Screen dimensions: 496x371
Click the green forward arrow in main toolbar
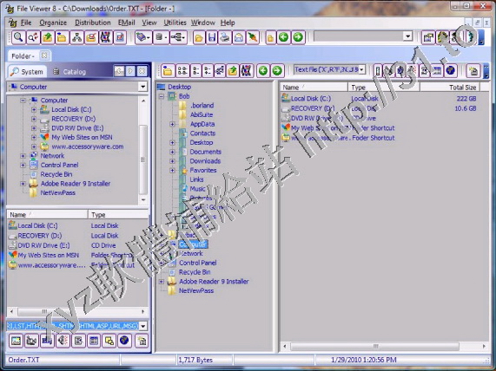[298, 37]
